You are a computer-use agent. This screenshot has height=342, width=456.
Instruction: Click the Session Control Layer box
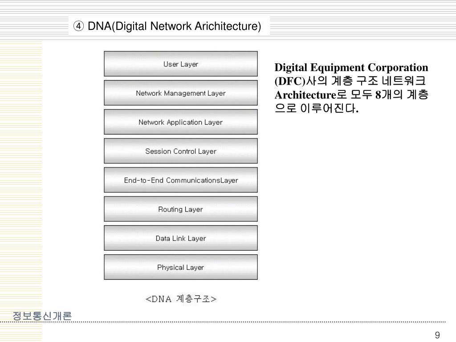181,151
